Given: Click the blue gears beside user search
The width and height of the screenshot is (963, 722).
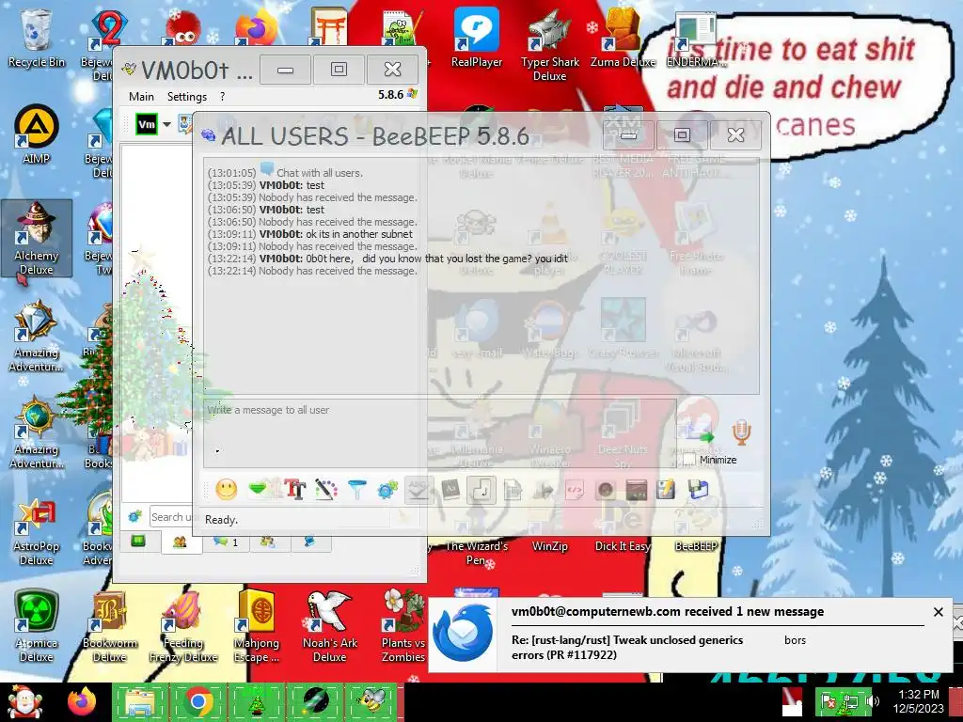Looking at the screenshot, I should (x=135, y=516).
